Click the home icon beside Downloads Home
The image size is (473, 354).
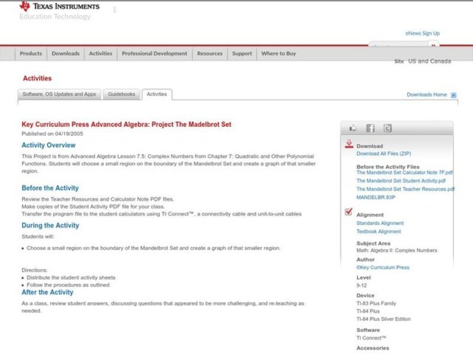(453, 95)
